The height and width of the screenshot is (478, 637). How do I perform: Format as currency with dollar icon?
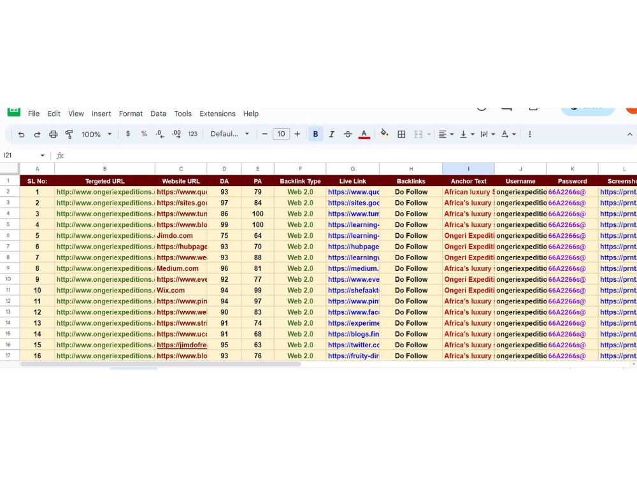[x=128, y=134]
